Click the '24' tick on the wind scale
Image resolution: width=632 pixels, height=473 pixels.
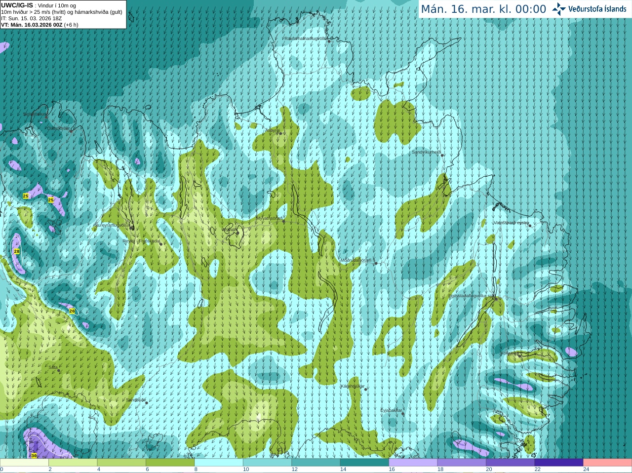click(586, 470)
